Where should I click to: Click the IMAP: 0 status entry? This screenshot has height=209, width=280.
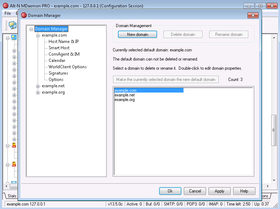pos(216,204)
